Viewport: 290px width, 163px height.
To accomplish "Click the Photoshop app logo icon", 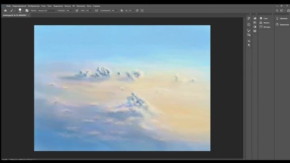I will [3, 6].
